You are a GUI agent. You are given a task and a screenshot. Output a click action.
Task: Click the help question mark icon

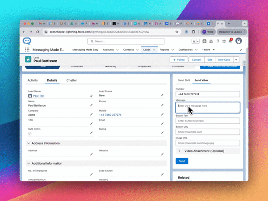(x=217, y=41)
